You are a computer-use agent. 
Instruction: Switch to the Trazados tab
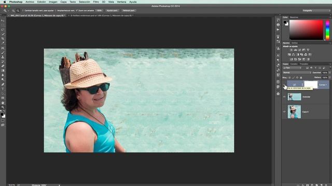coord(304,64)
